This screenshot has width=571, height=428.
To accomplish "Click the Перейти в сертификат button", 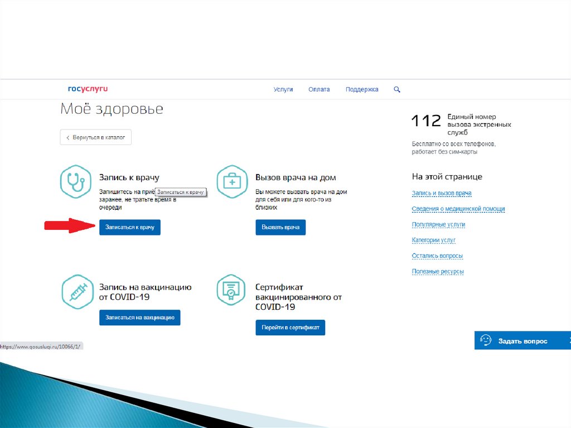I will 290,328.
